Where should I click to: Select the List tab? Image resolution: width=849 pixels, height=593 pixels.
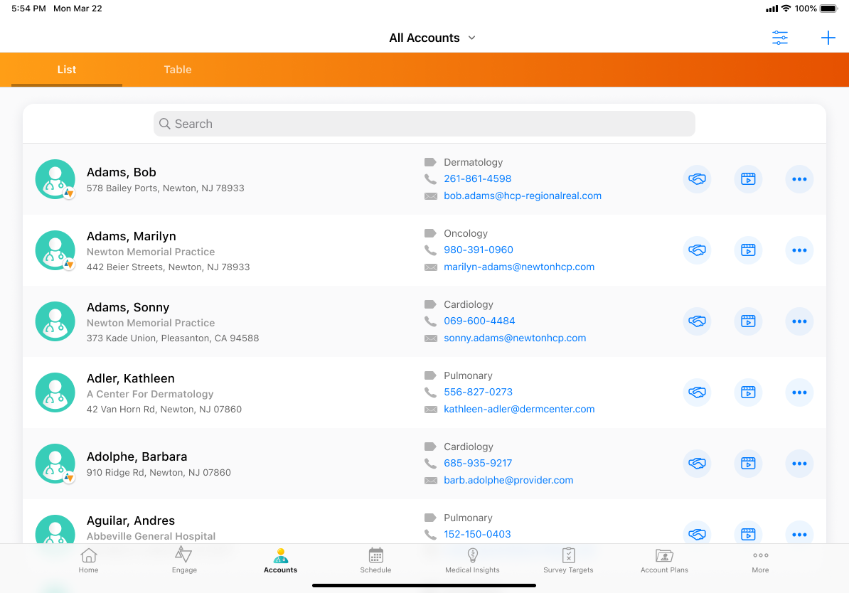(x=67, y=70)
